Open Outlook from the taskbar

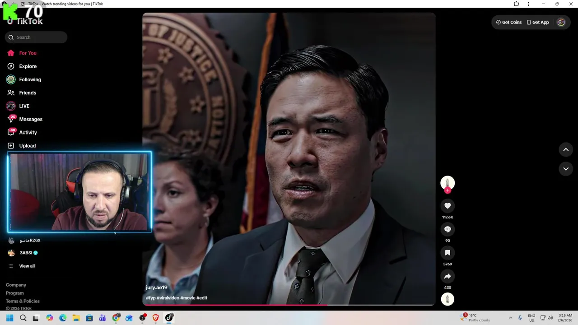(129, 318)
